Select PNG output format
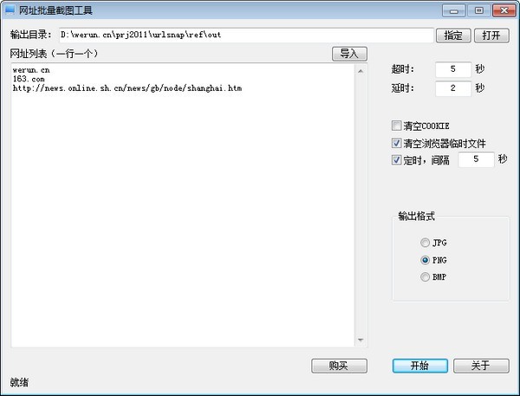Image resolution: width=520 pixels, height=396 pixels. (425, 260)
